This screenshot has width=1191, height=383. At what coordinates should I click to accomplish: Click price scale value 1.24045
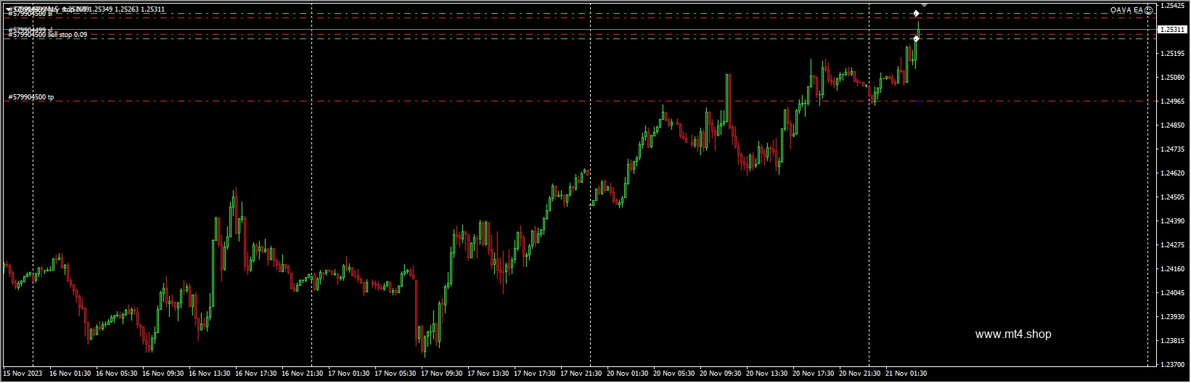tap(1173, 293)
